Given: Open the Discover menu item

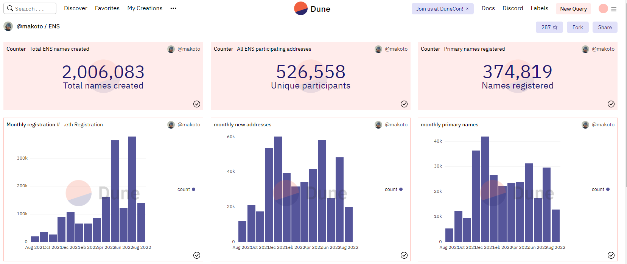Looking at the screenshot, I should click(76, 8).
